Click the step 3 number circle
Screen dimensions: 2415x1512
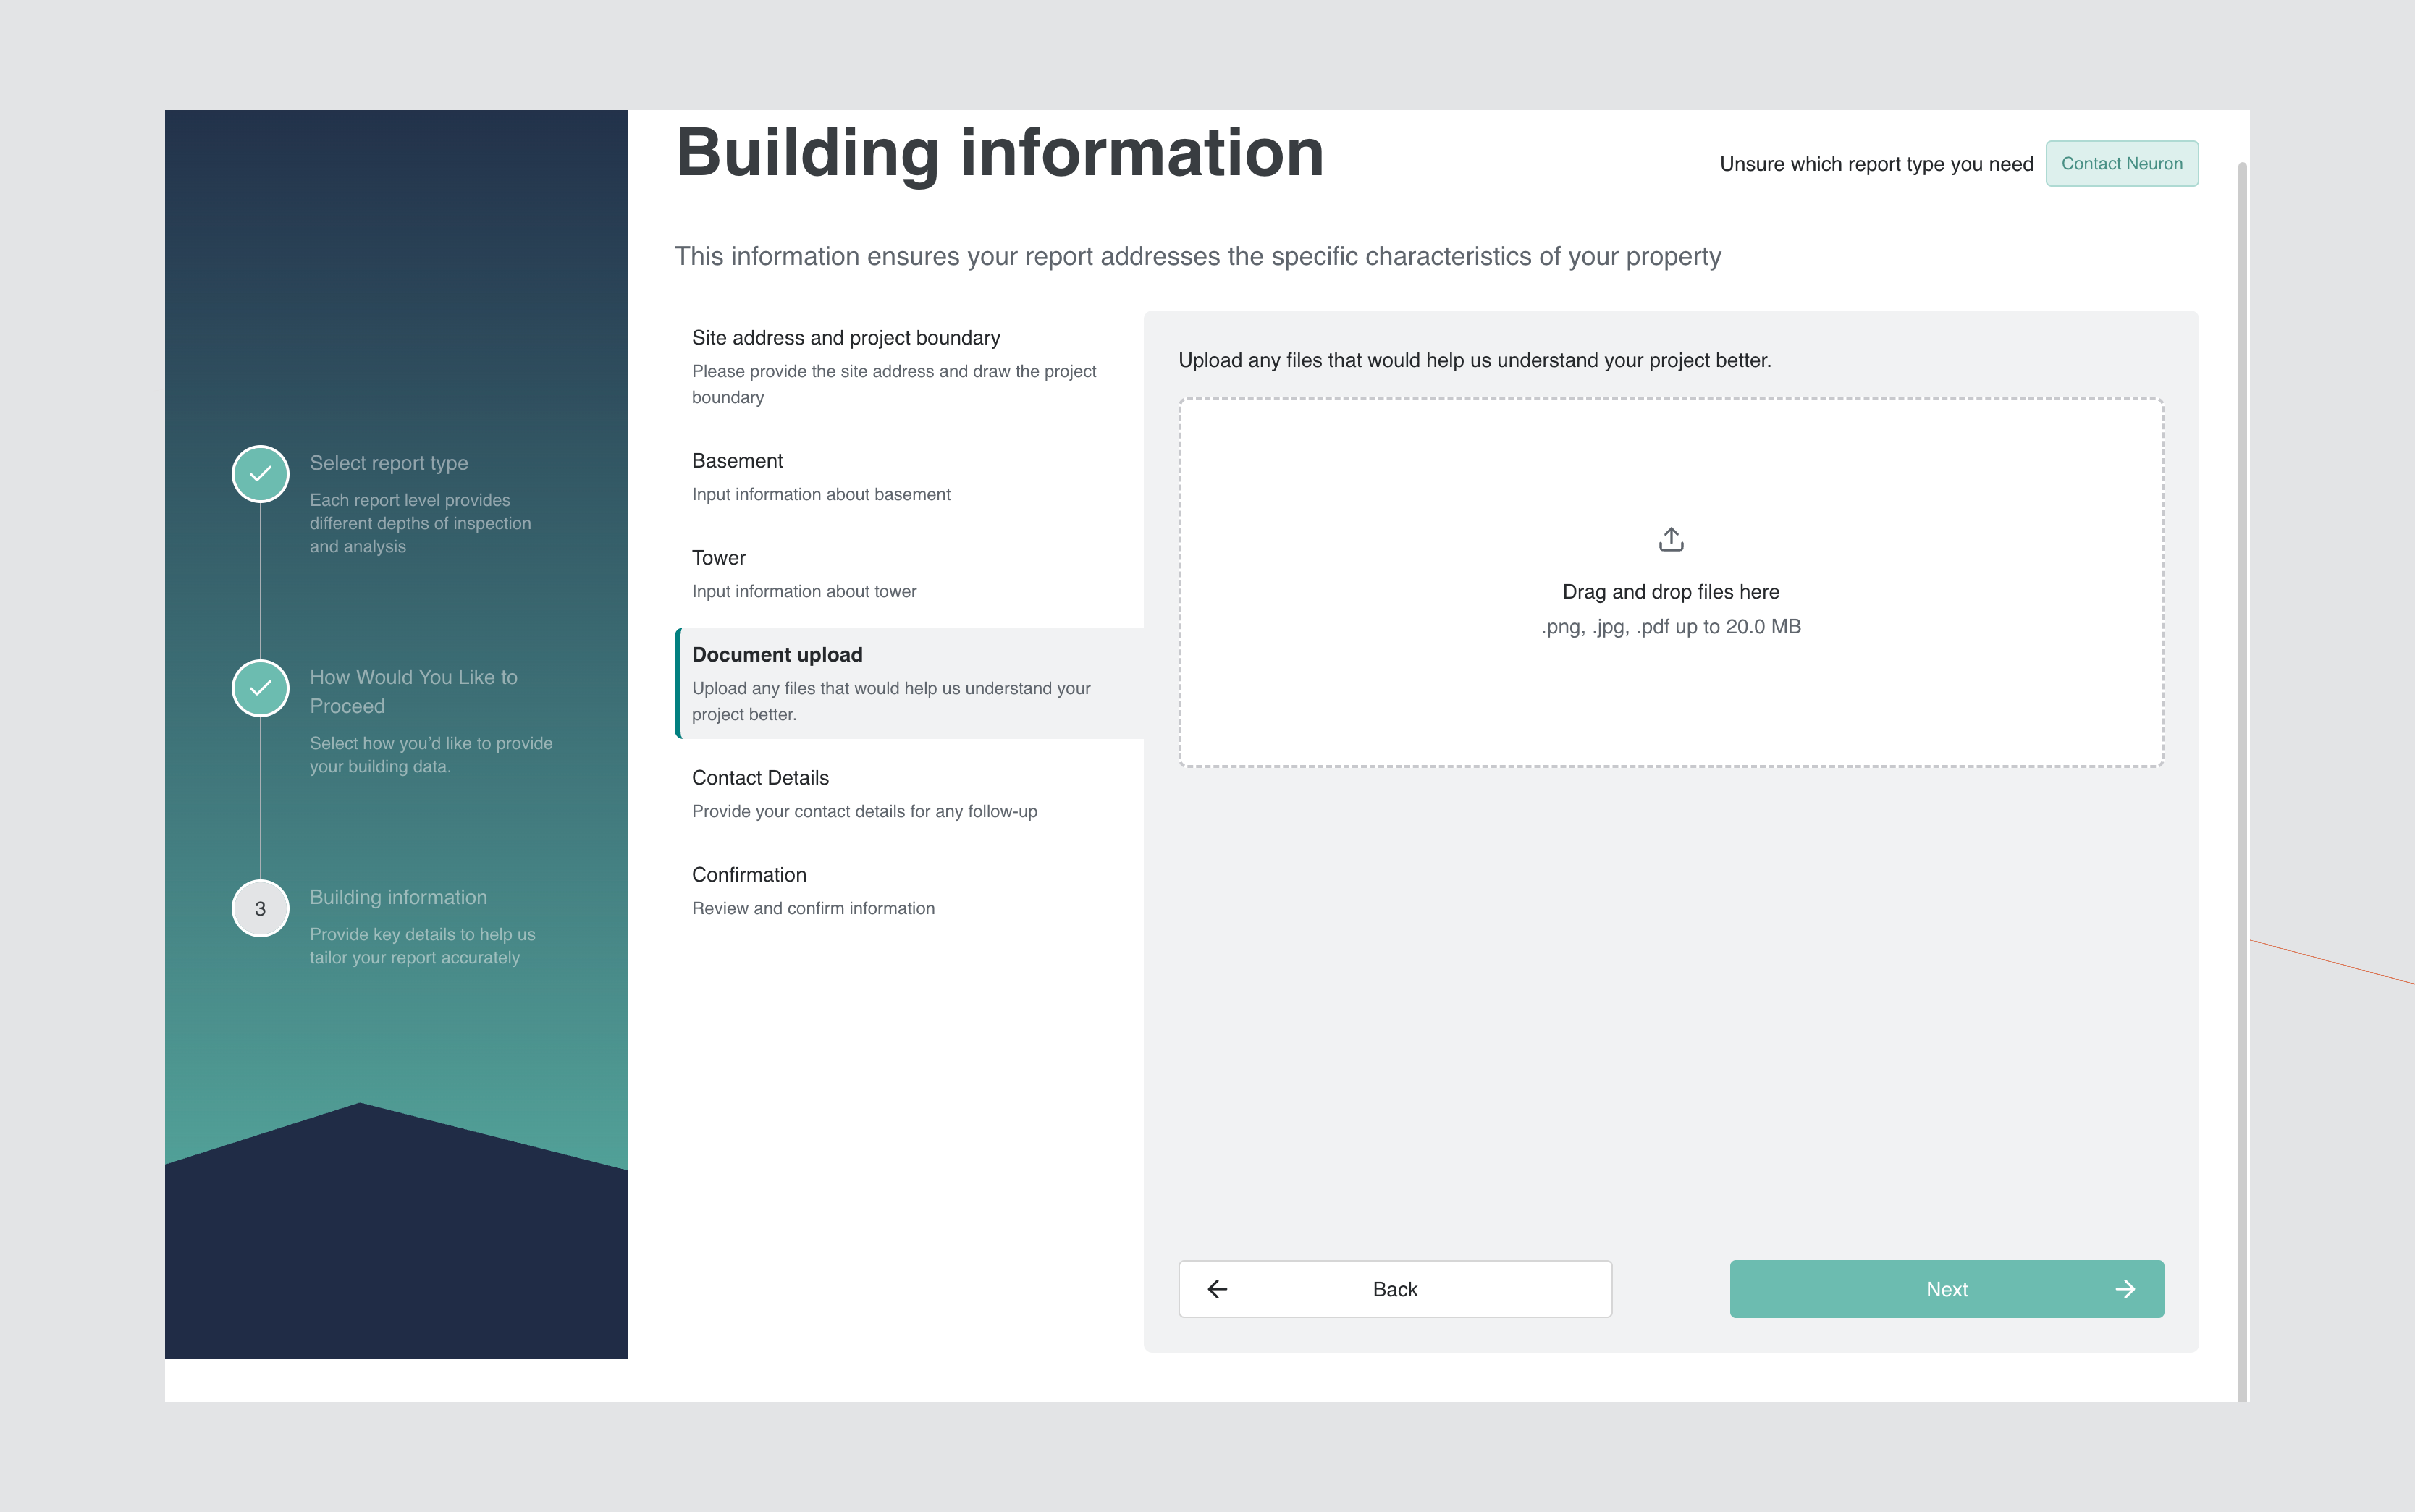(260, 908)
